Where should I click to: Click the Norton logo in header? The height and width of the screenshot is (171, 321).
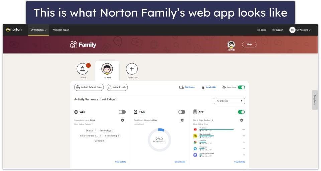pyautogui.click(x=14, y=30)
